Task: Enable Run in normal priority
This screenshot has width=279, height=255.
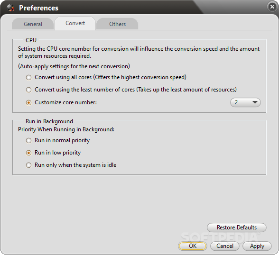Action: (x=28, y=141)
